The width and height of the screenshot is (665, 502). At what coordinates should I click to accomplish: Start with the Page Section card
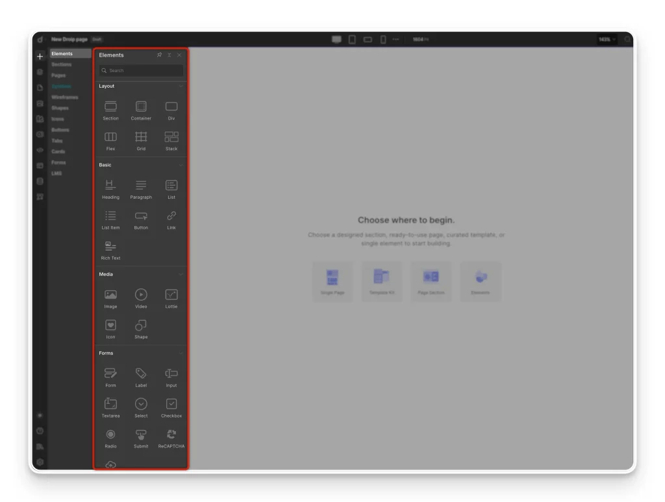(431, 282)
